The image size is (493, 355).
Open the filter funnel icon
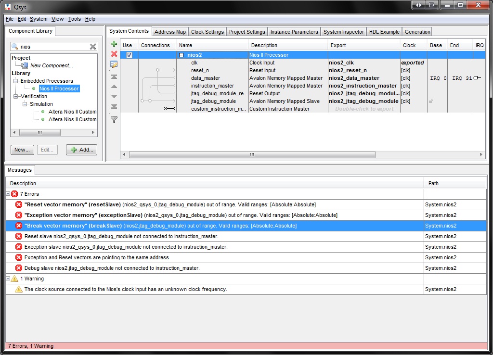tap(114, 119)
